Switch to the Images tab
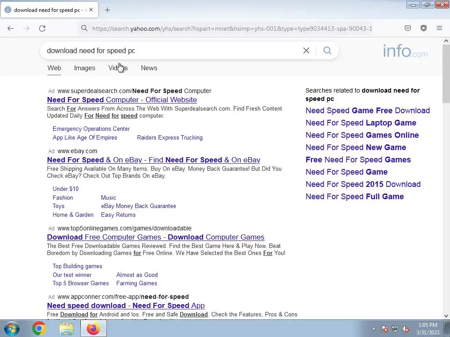450x337 pixels. click(x=84, y=68)
